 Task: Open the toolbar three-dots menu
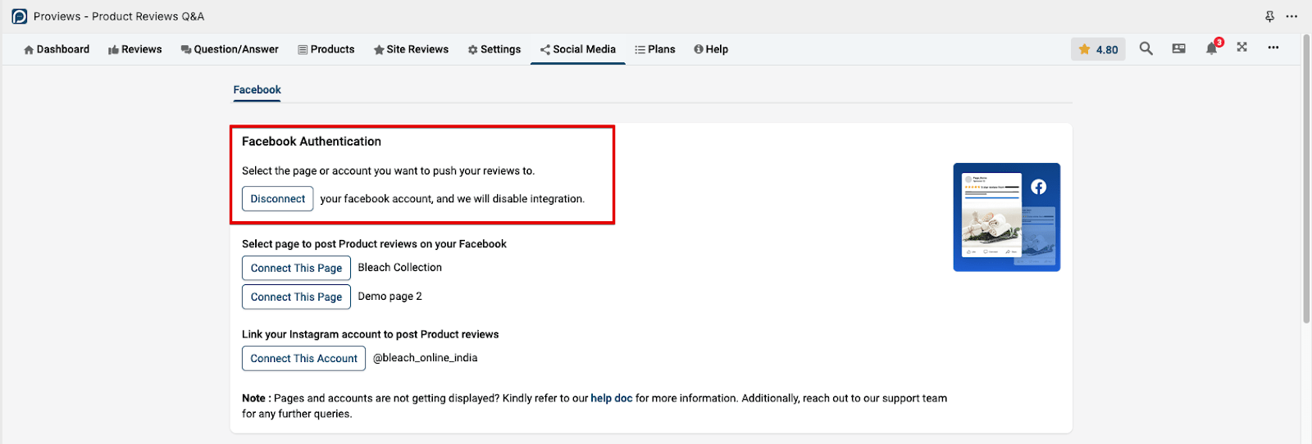click(1273, 48)
